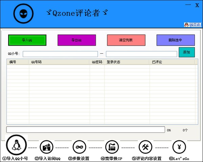Start with the Let'sGo yen icon
This screenshot has height=162, width=203.
pos(179,147)
